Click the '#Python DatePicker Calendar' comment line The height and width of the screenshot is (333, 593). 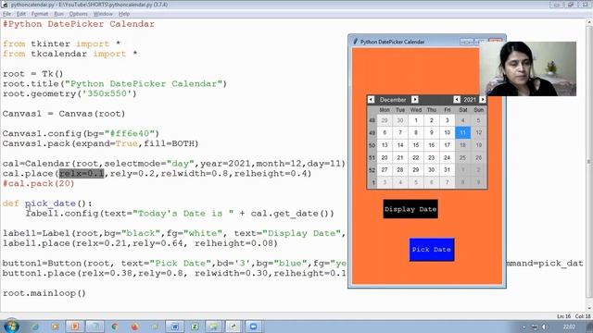79,24
